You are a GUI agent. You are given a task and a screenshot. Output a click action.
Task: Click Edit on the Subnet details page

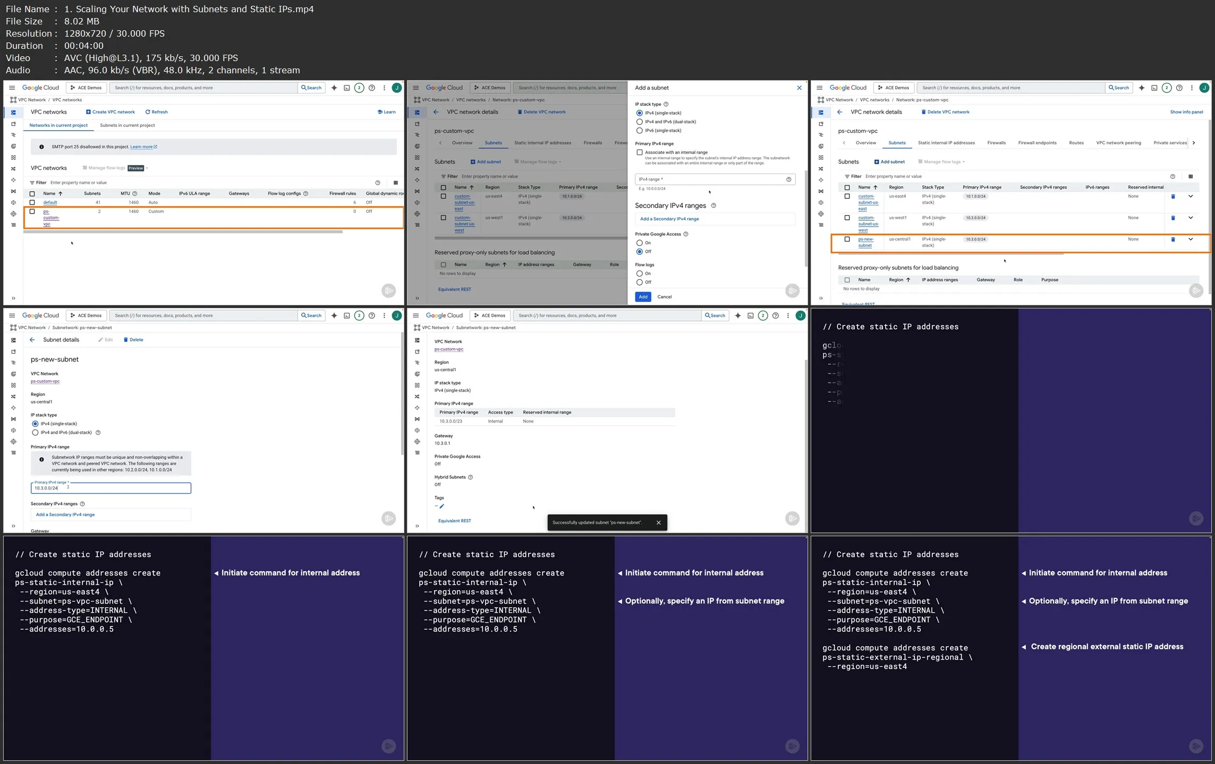[x=105, y=340]
